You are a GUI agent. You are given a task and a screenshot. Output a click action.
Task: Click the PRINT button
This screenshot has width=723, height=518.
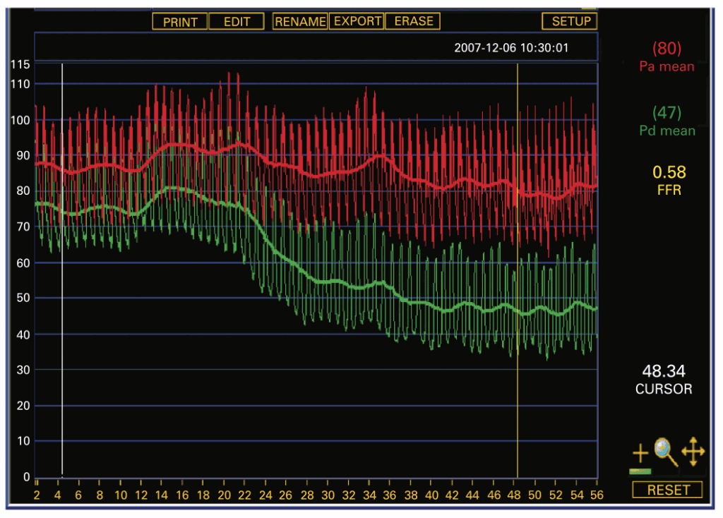(x=180, y=22)
